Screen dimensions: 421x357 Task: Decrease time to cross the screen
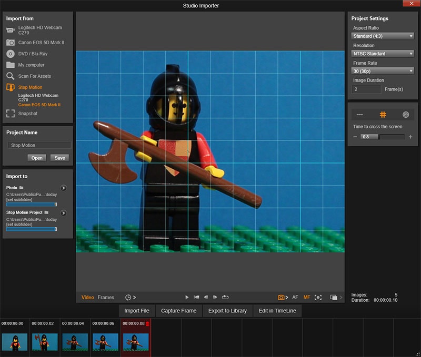[x=355, y=137]
